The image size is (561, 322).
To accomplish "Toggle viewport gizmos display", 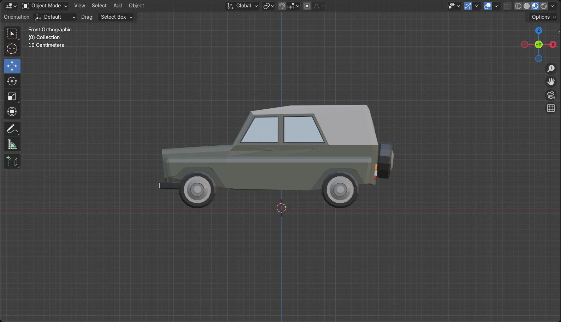I will pyautogui.click(x=468, y=6).
